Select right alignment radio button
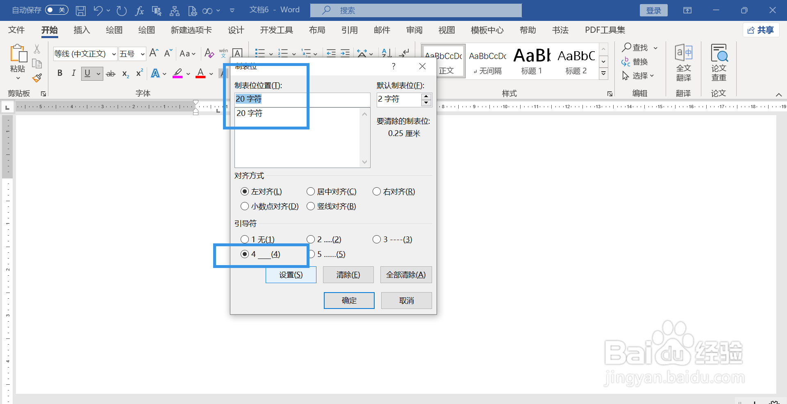This screenshot has height=404, width=787. pos(377,191)
